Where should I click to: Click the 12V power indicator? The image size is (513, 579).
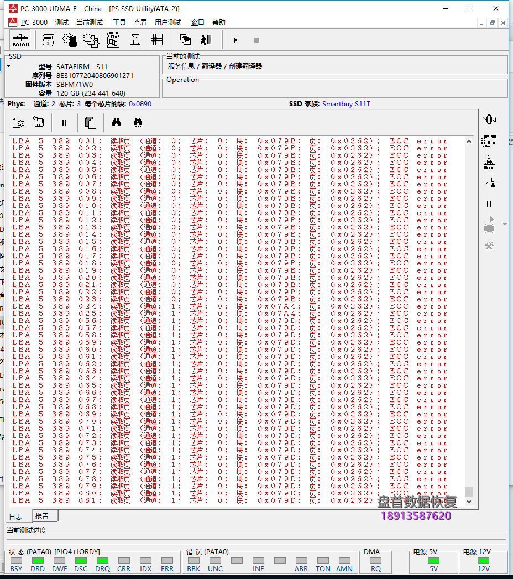(484, 561)
